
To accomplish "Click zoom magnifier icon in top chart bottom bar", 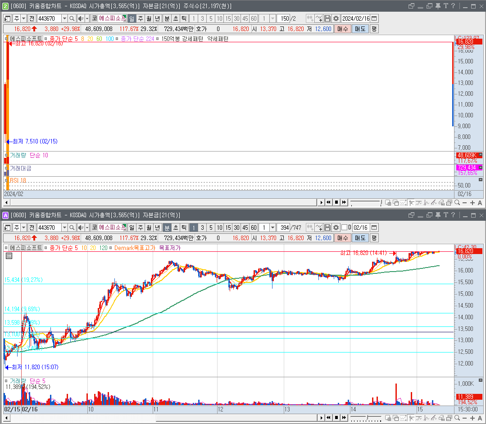I will click(457, 203).
